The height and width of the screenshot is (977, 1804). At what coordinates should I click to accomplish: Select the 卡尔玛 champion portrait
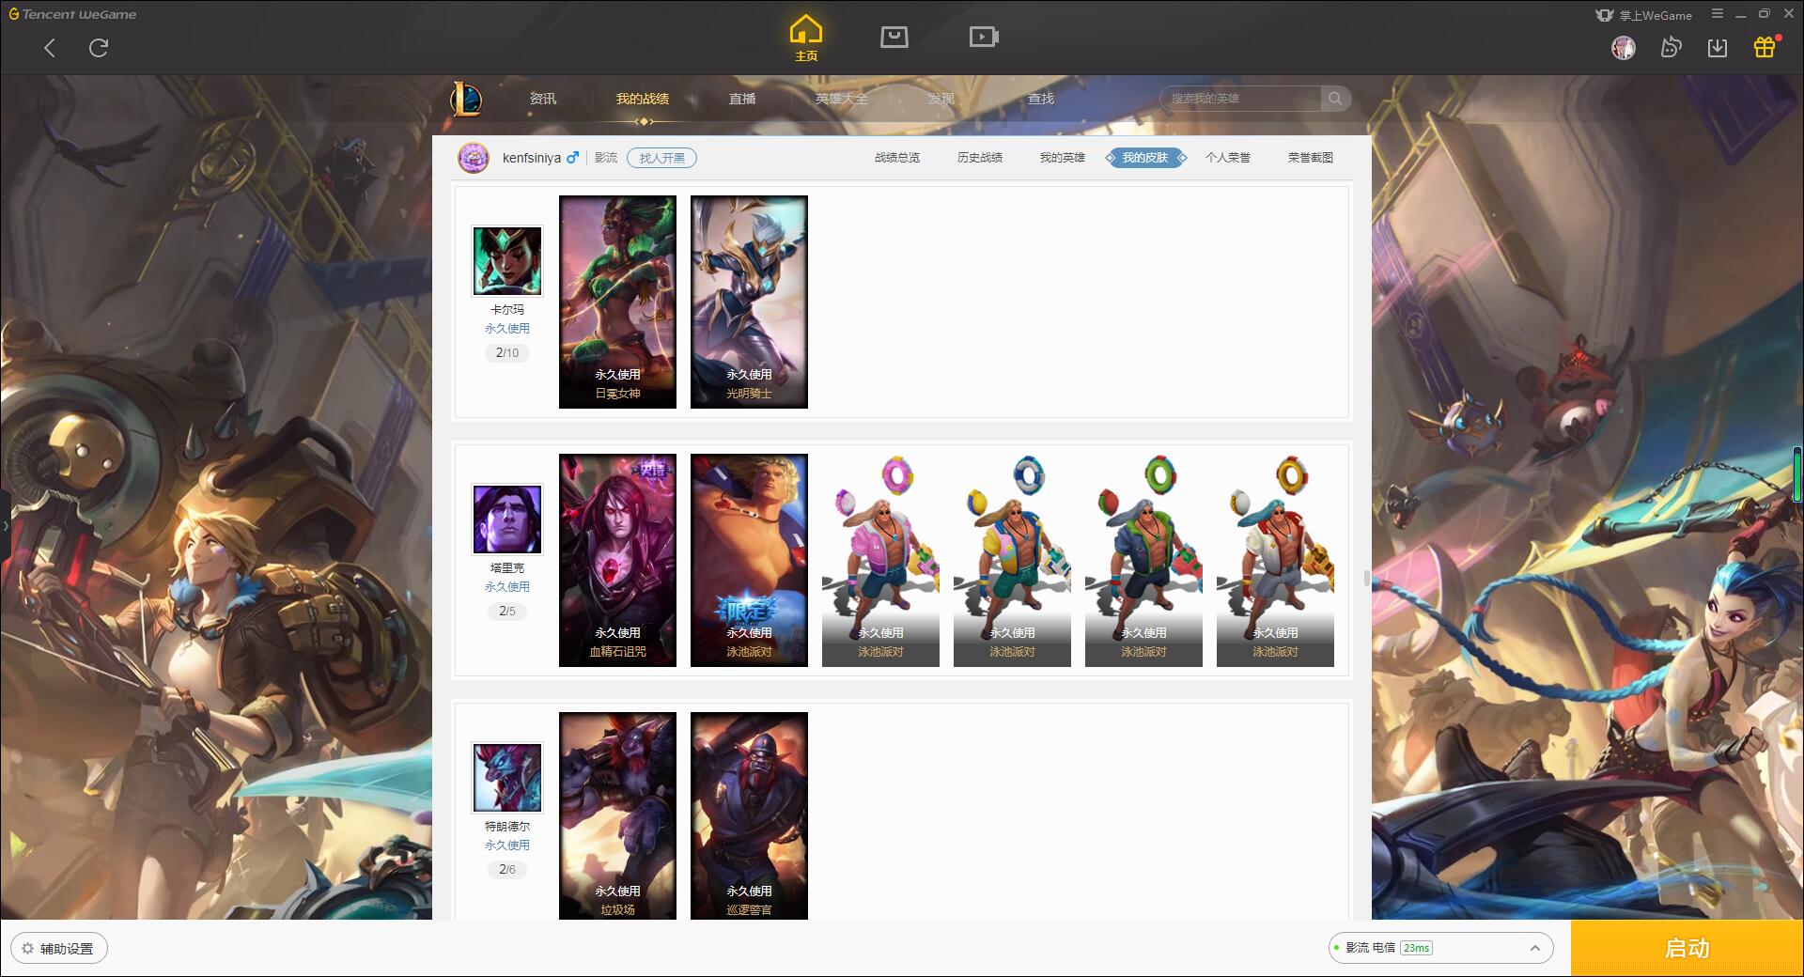[x=507, y=261]
